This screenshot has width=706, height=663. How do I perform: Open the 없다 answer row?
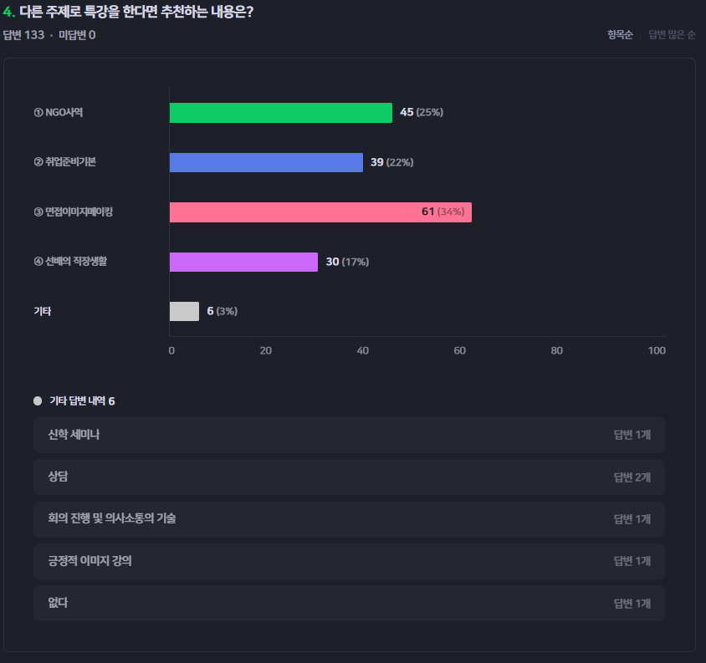click(349, 603)
